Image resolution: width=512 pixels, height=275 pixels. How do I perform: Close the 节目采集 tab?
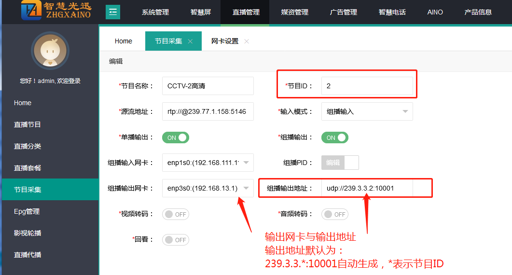pos(190,41)
